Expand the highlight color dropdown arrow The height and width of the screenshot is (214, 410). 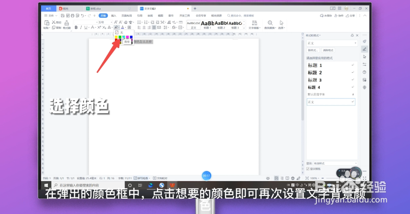tap(119, 27)
